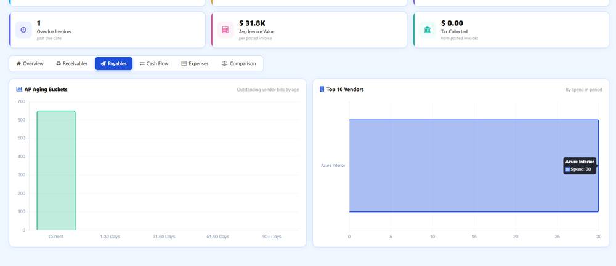Click the Overdue Invoices label
The image size is (616, 266).
(54, 31)
